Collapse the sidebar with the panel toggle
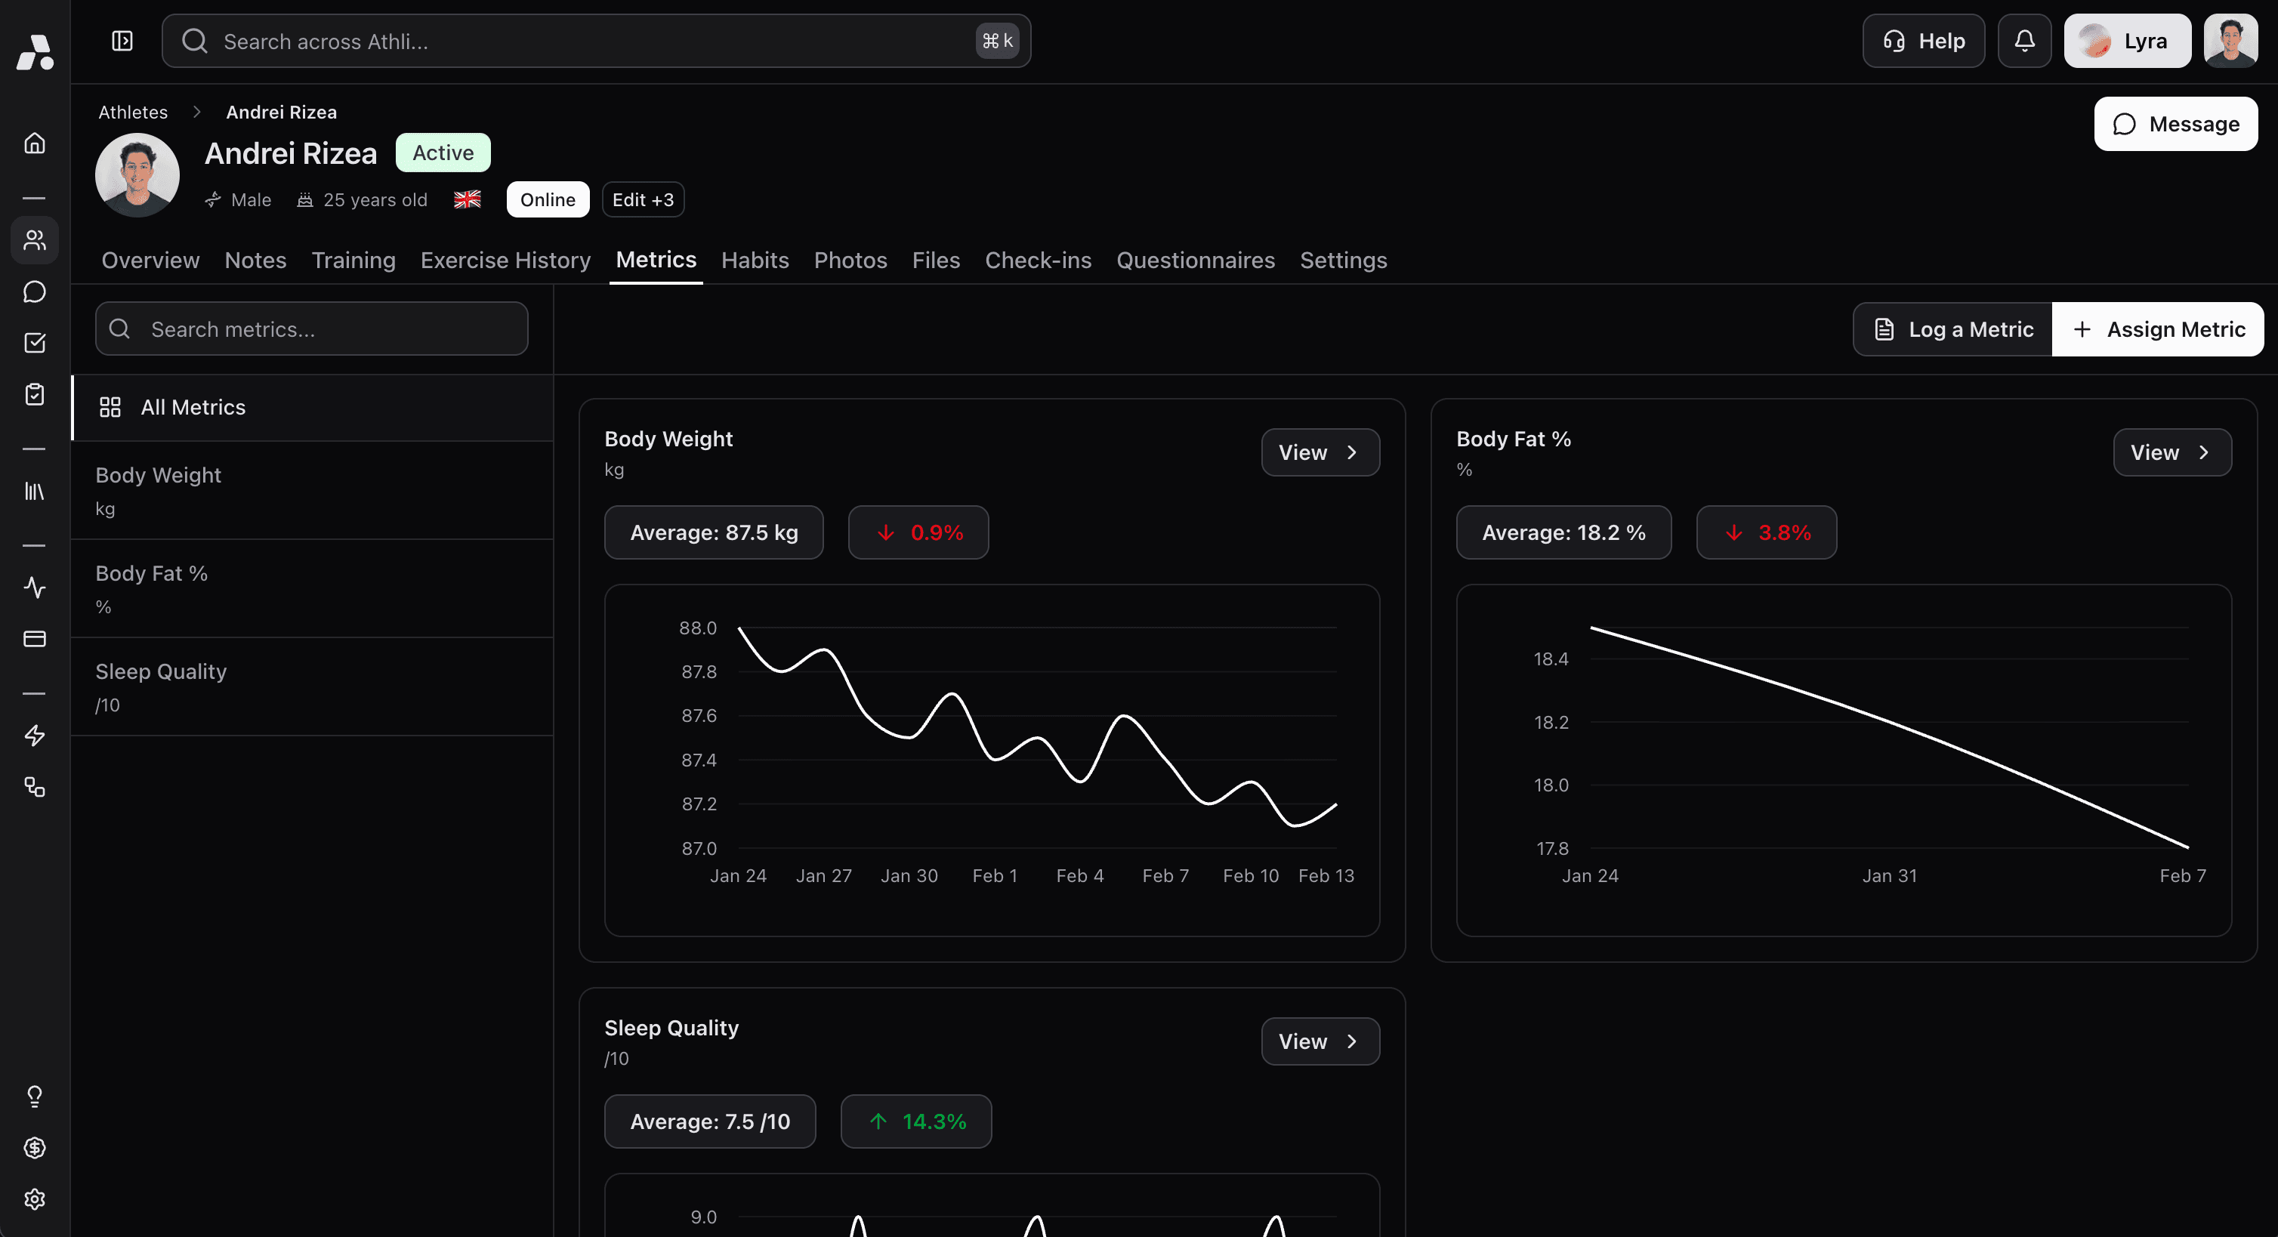The image size is (2278, 1237). (122, 41)
